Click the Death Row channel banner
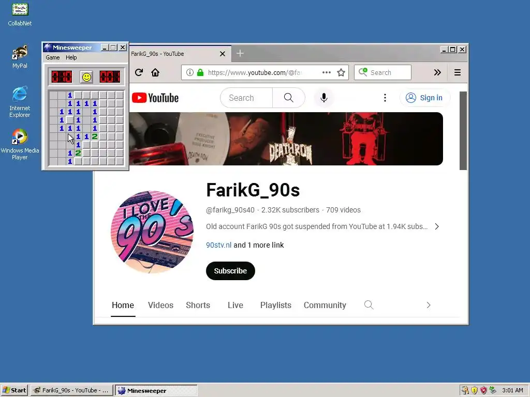The height and width of the screenshot is (397, 530). coord(286,139)
